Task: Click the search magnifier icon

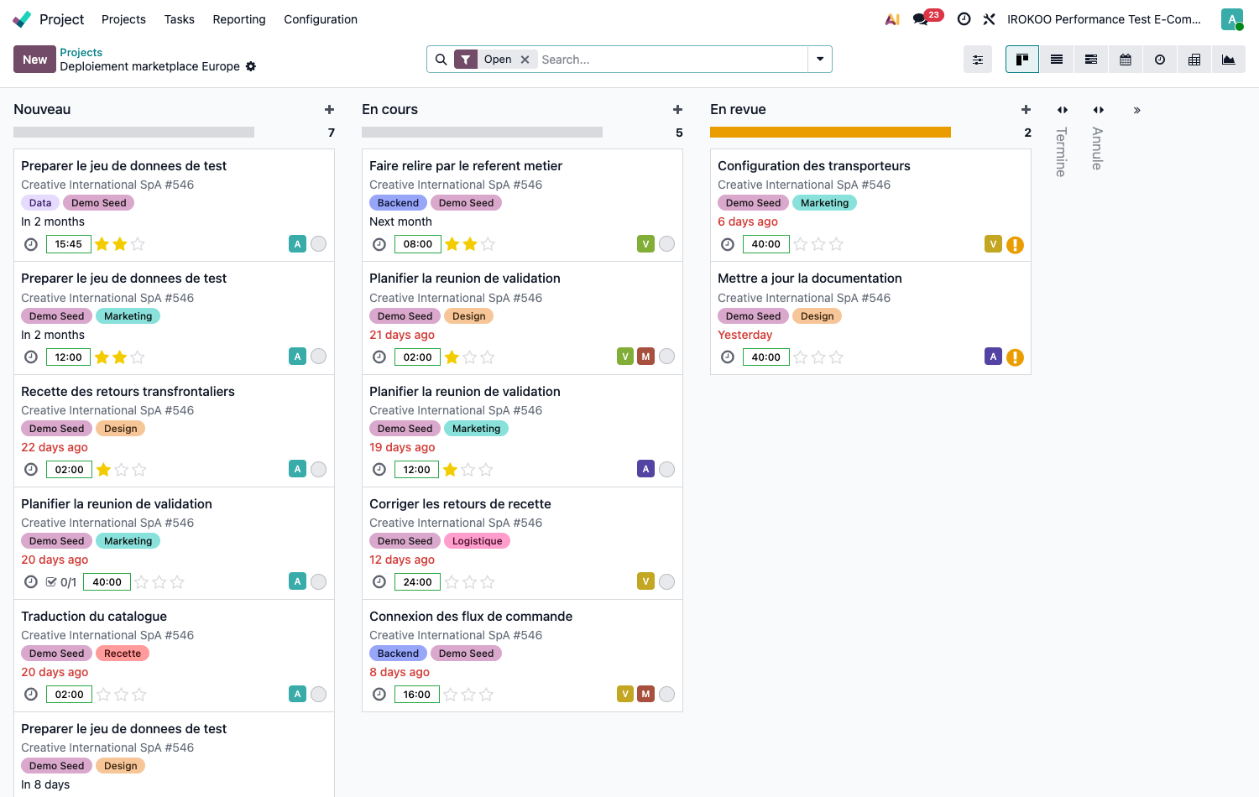Action: click(441, 60)
